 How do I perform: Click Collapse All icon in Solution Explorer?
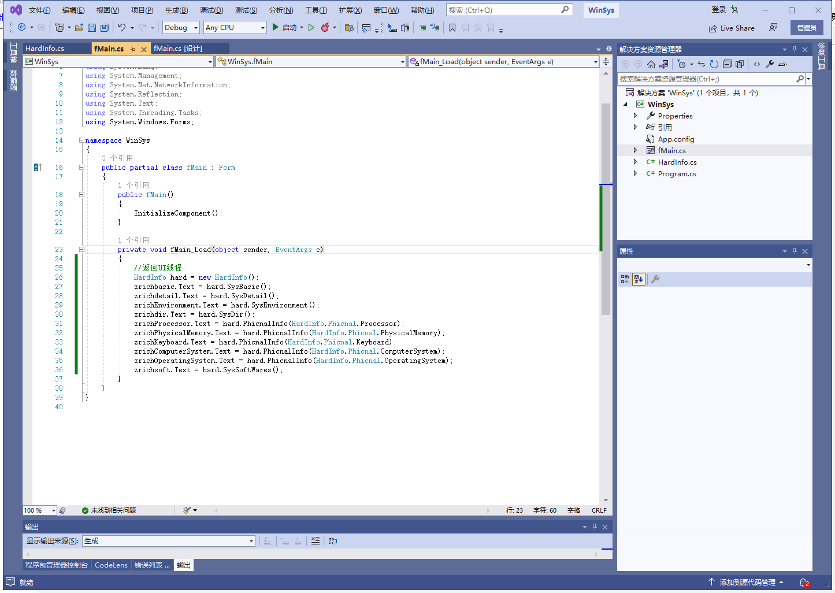[x=727, y=64]
